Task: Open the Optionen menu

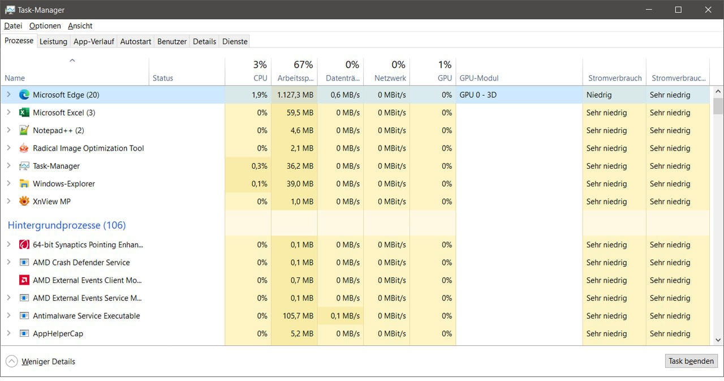Action: click(x=45, y=25)
